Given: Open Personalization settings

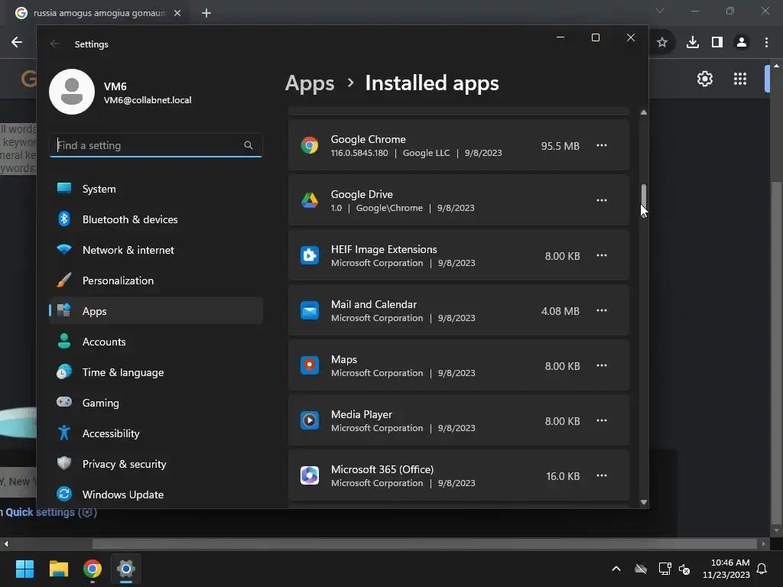Looking at the screenshot, I should click(x=156, y=281).
